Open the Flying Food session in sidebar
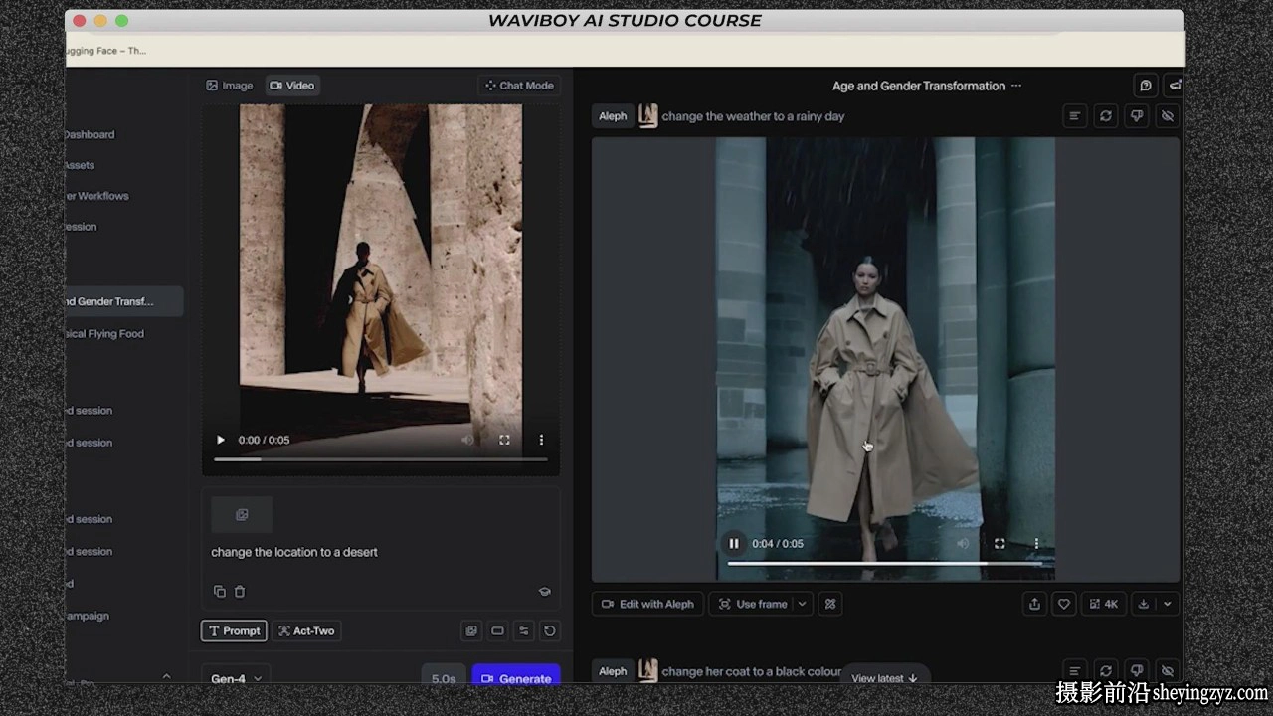The height and width of the screenshot is (716, 1273). (x=105, y=334)
